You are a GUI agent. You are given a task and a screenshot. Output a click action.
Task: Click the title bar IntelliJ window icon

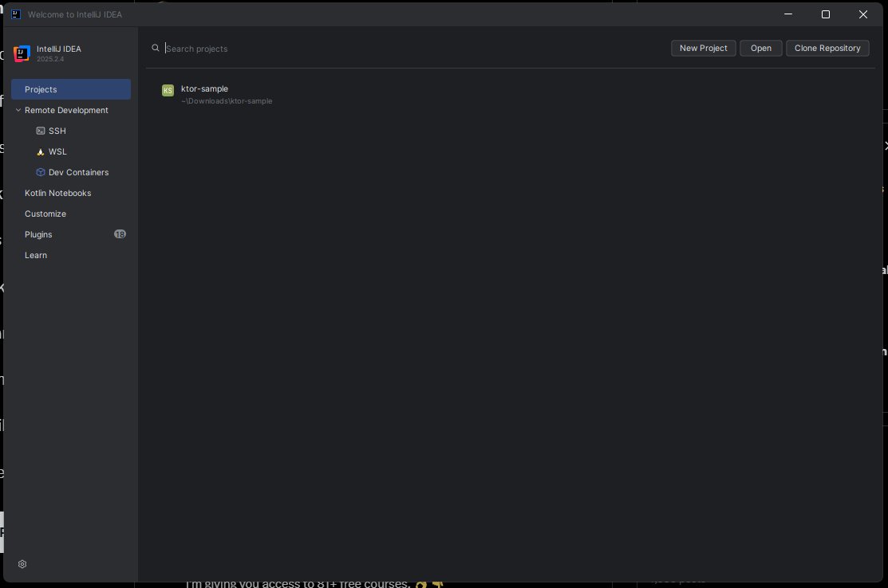point(16,14)
